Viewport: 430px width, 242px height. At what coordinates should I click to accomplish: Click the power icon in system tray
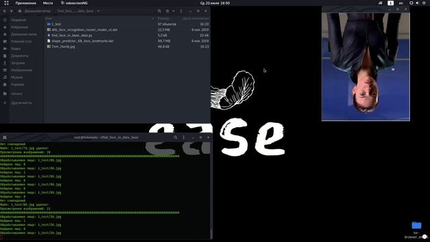click(424, 3)
